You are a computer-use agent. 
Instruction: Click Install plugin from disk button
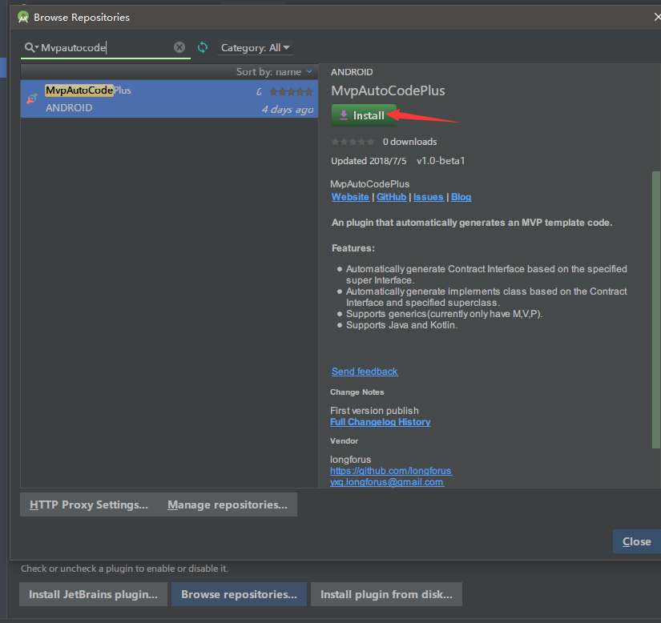(x=386, y=594)
